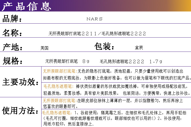
Task: Click the 产品信息 header title
Action: [26, 6]
